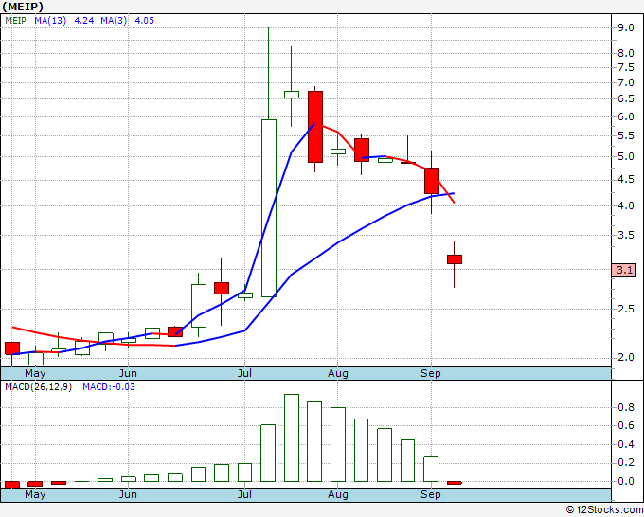
Task: Click the 0.6 MACD axis label
Action: point(626,425)
